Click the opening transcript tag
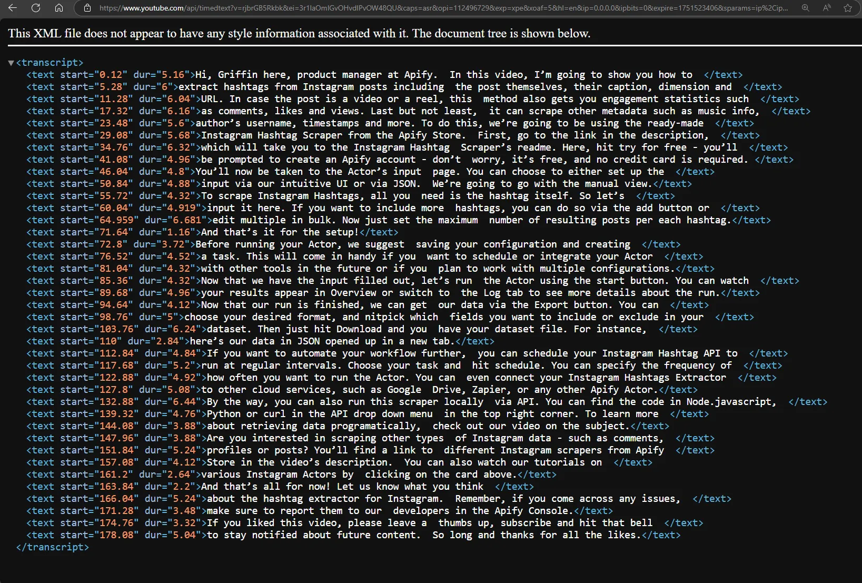 coord(49,63)
